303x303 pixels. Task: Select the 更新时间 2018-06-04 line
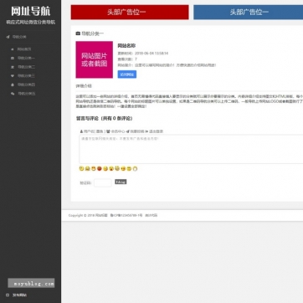point(143,54)
